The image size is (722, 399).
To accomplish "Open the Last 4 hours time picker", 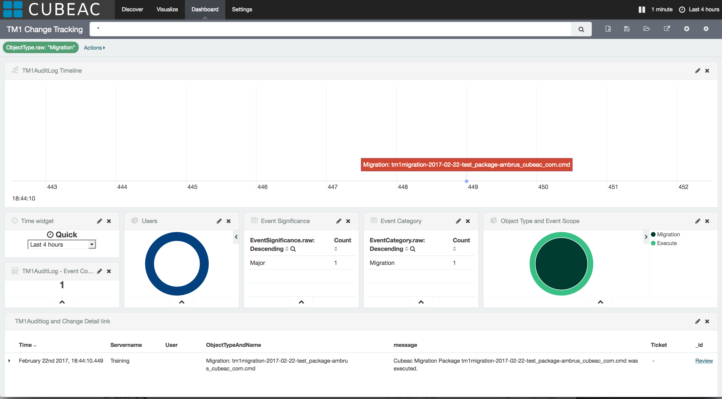I will [699, 10].
